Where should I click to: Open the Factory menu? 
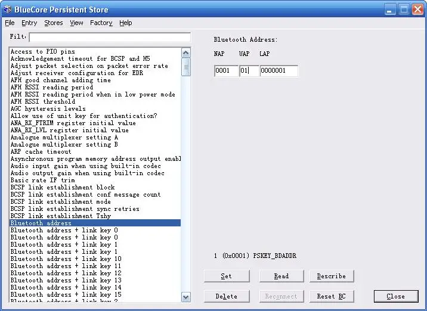101,23
